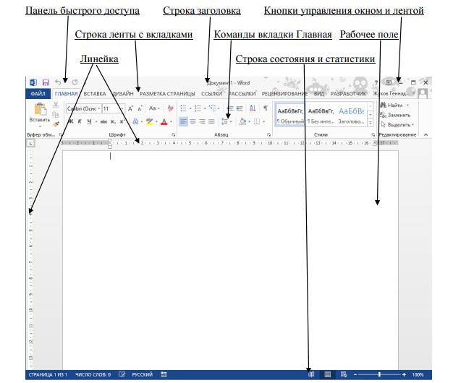Click macro recording icon in status bar
The image size is (461, 383).
click(x=164, y=374)
